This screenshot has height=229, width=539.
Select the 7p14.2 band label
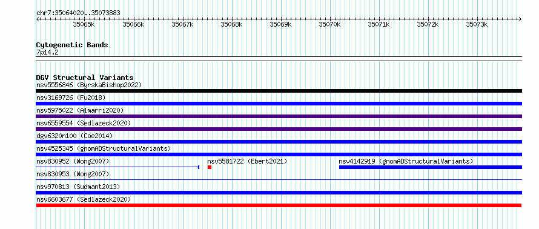[x=47, y=52]
